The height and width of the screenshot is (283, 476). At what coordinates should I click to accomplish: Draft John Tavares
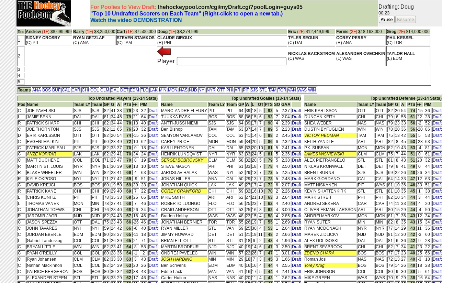[153, 228]
